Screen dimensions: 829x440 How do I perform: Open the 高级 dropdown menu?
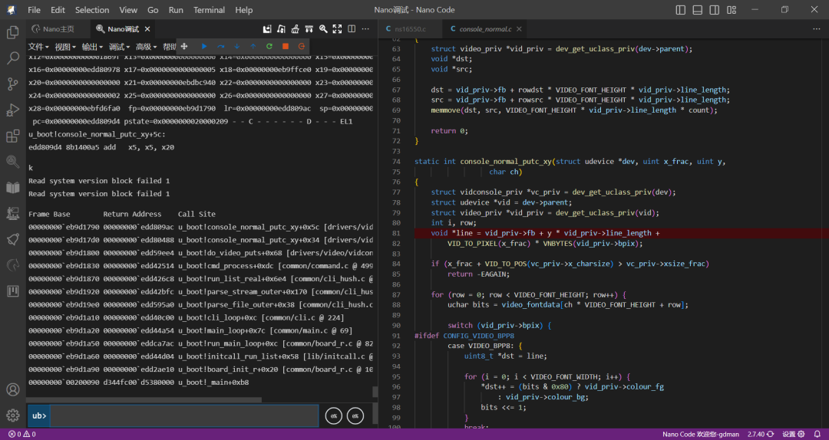tap(146, 47)
